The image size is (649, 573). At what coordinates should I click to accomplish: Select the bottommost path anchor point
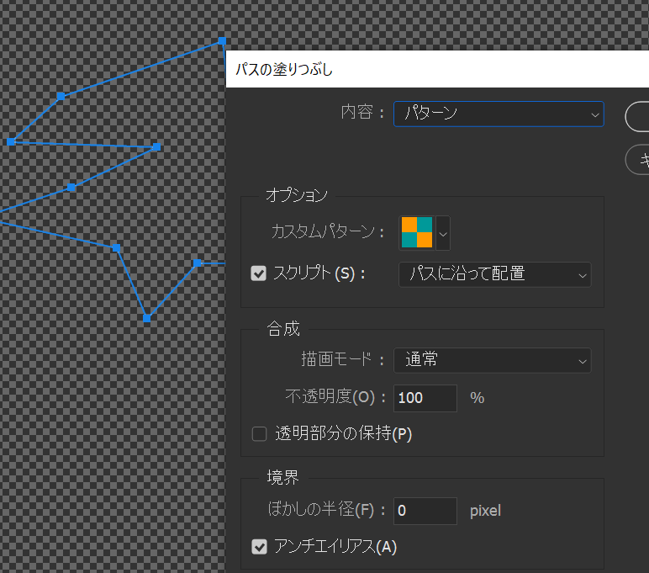[x=147, y=319]
